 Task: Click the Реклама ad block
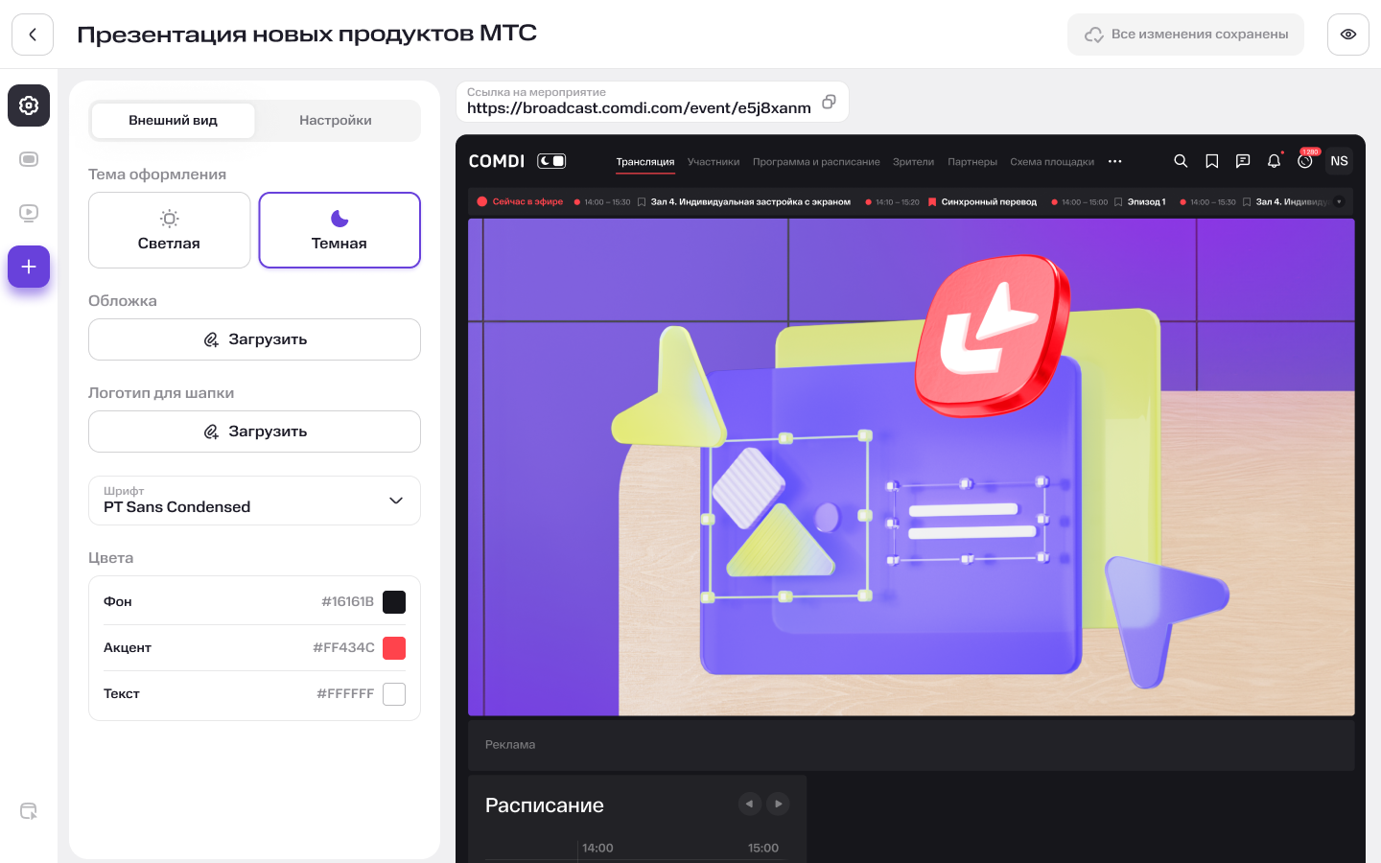coord(911,745)
